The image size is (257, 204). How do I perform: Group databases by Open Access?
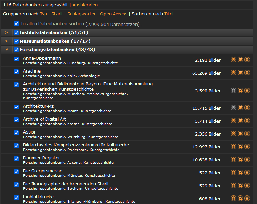[x=114, y=14]
